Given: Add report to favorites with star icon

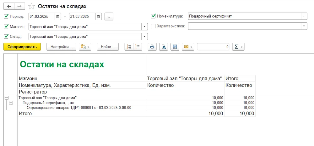Looking at the screenshot, I should 31,6.
